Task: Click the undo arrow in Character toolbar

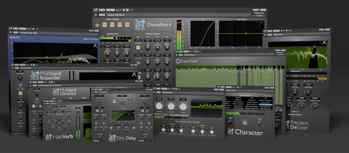Action: click(233, 87)
